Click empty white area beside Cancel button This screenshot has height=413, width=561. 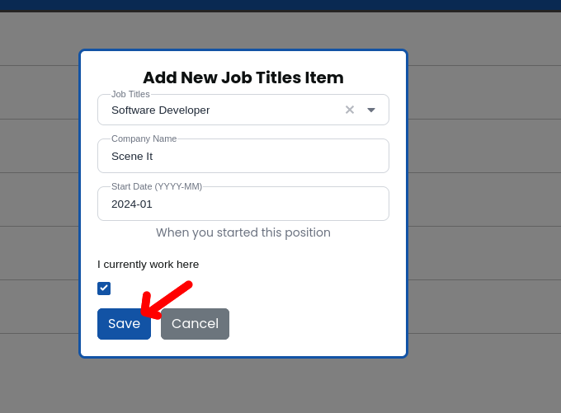click(x=313, y=324)
